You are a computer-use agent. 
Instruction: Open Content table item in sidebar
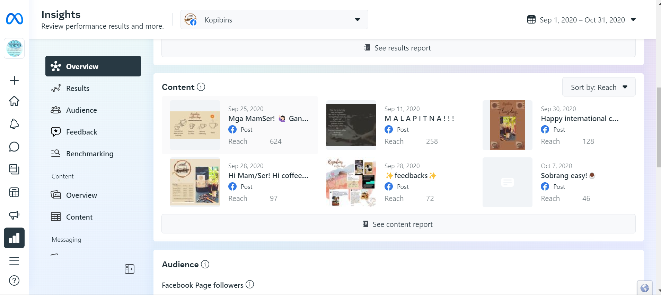click(x=93, y=217)
